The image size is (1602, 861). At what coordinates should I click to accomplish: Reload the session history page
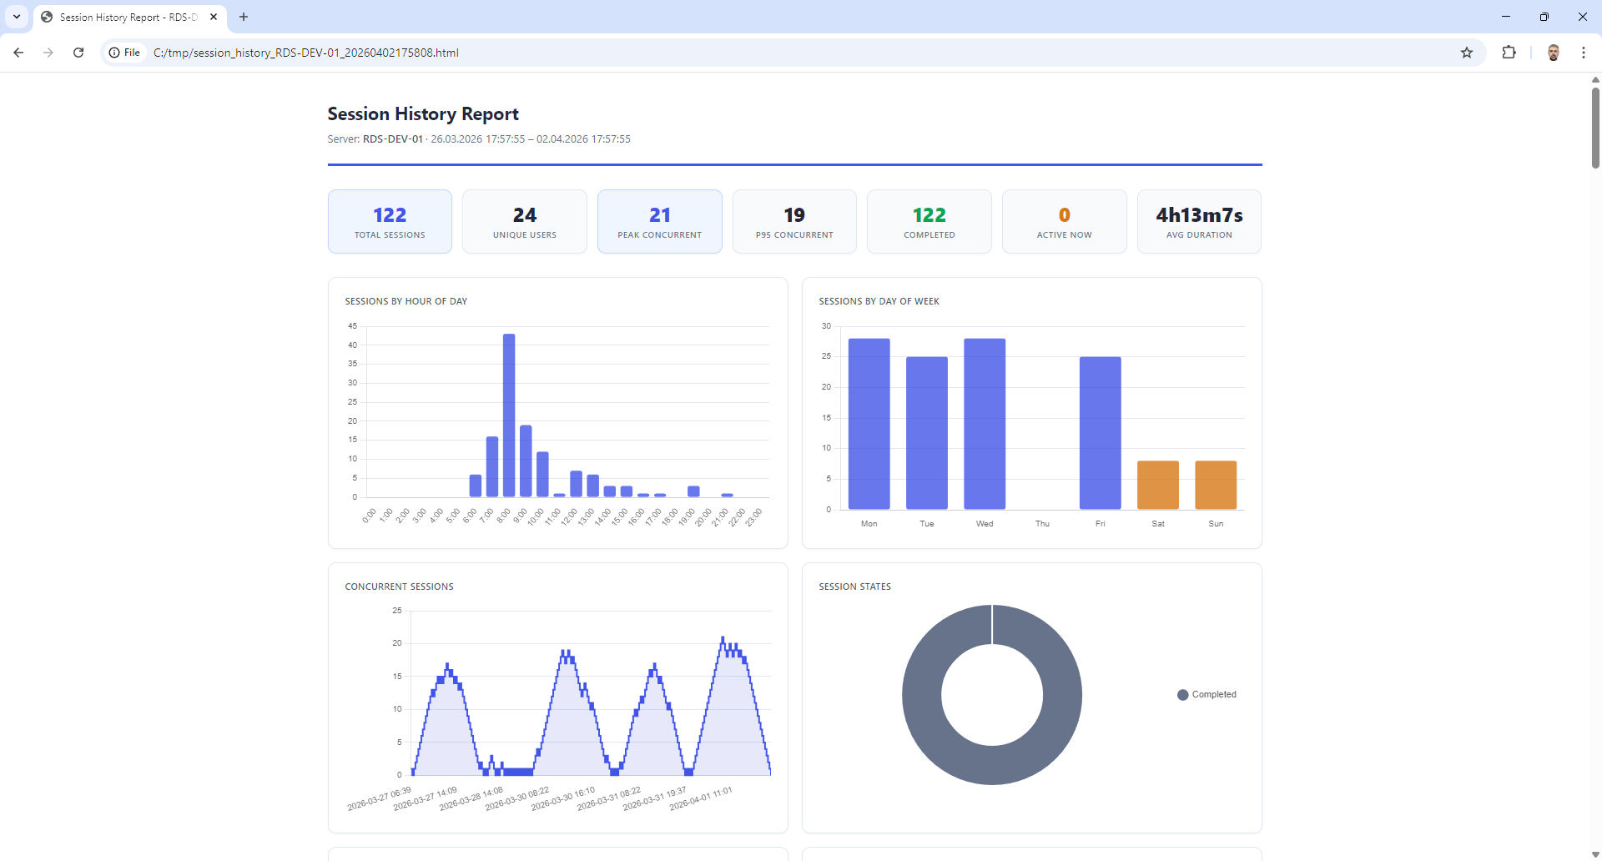(78, 53)
